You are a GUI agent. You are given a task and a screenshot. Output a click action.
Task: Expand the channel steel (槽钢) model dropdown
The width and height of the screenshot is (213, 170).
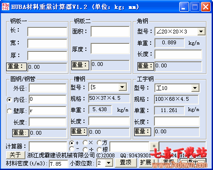[122, 87]
